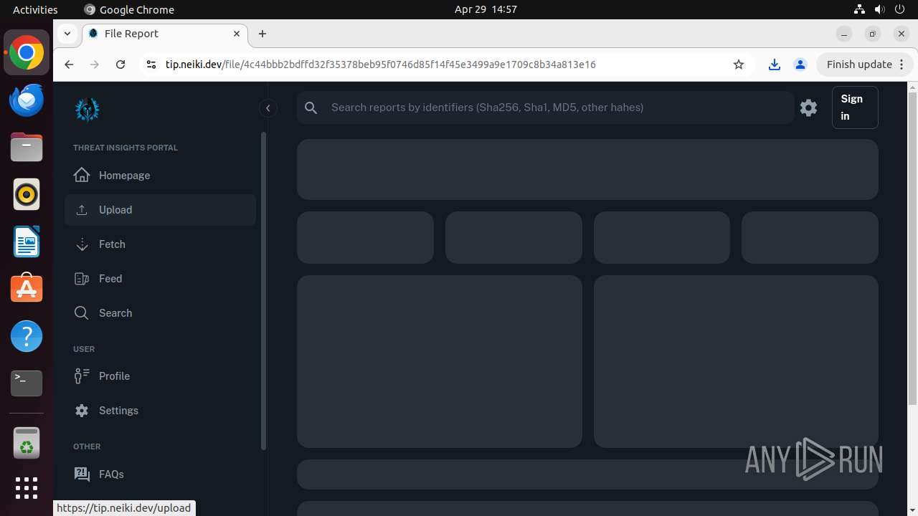Click the network status icon in the system tray

(860, 9)
